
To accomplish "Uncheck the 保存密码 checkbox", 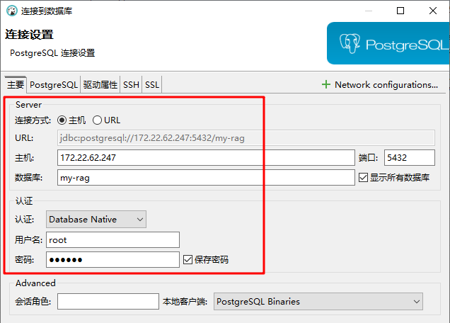I will (x=187, y=260).
